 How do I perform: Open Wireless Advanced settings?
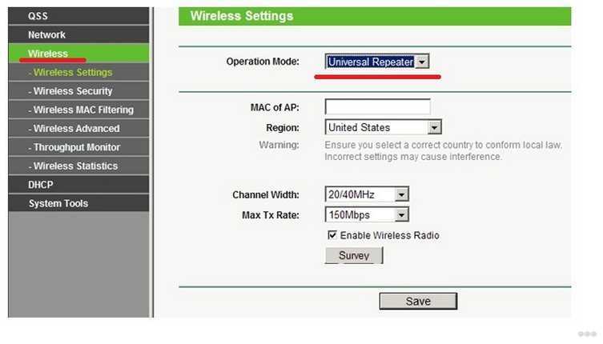click(x=78, y=128)
